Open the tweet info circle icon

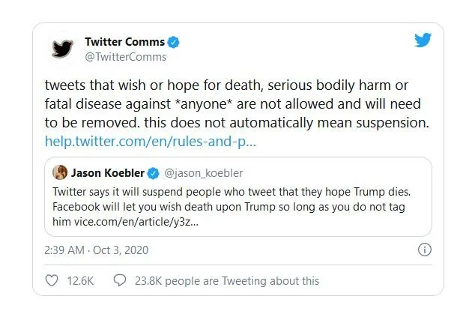tap(423, 250)
